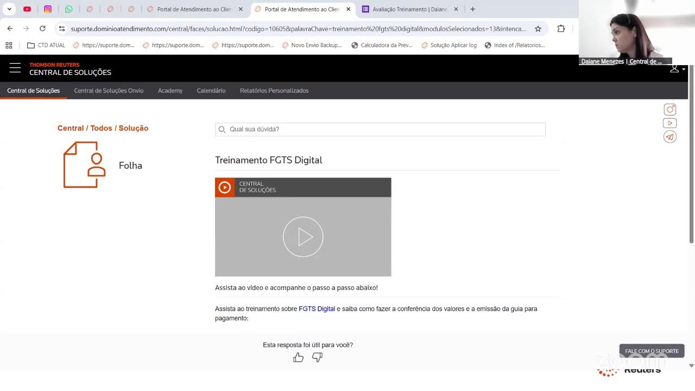Switch to the pinned YouTube tab
The width and height of the screenshot is (695, 391).
(x=27, y=9)
